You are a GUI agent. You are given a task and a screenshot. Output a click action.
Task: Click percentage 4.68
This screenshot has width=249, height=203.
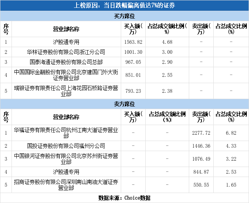pos(167,42)
